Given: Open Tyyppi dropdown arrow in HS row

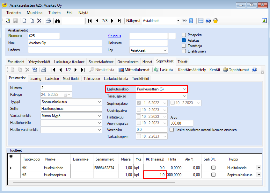Looking at the screenshot, I should pos(259,175).
